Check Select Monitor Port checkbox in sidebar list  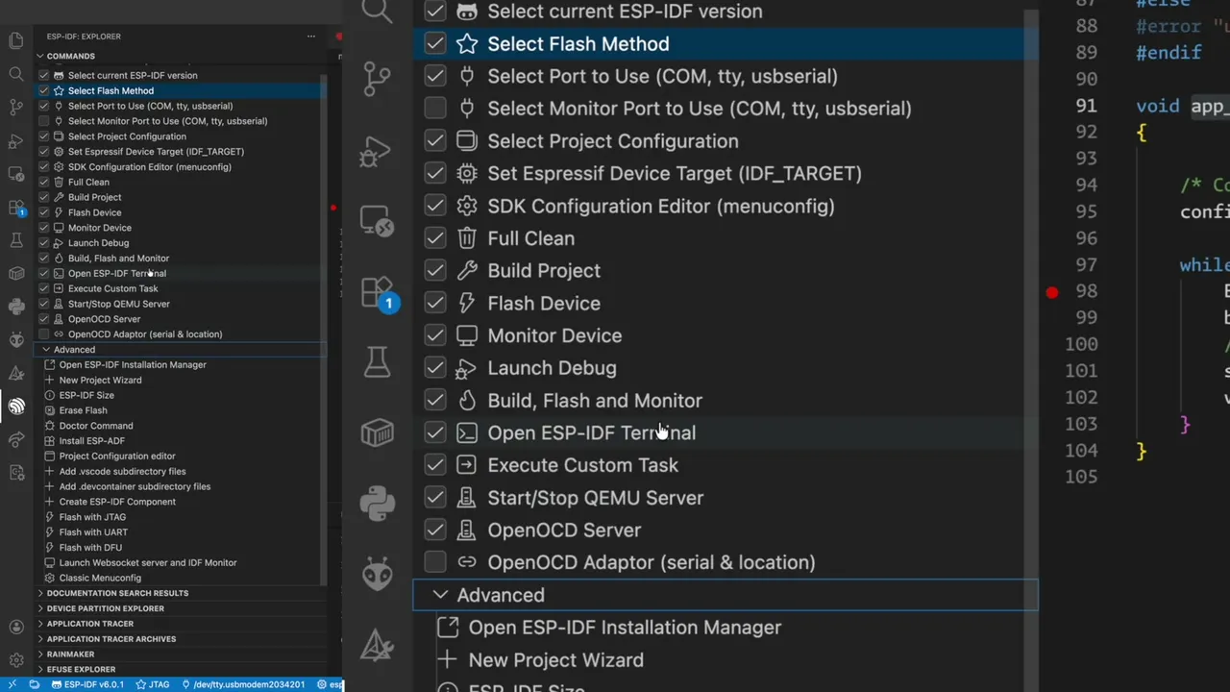pyautogui.click(x=44, y=121)
